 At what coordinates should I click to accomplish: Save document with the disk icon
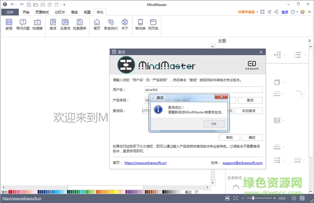click(x=43, y=4)
